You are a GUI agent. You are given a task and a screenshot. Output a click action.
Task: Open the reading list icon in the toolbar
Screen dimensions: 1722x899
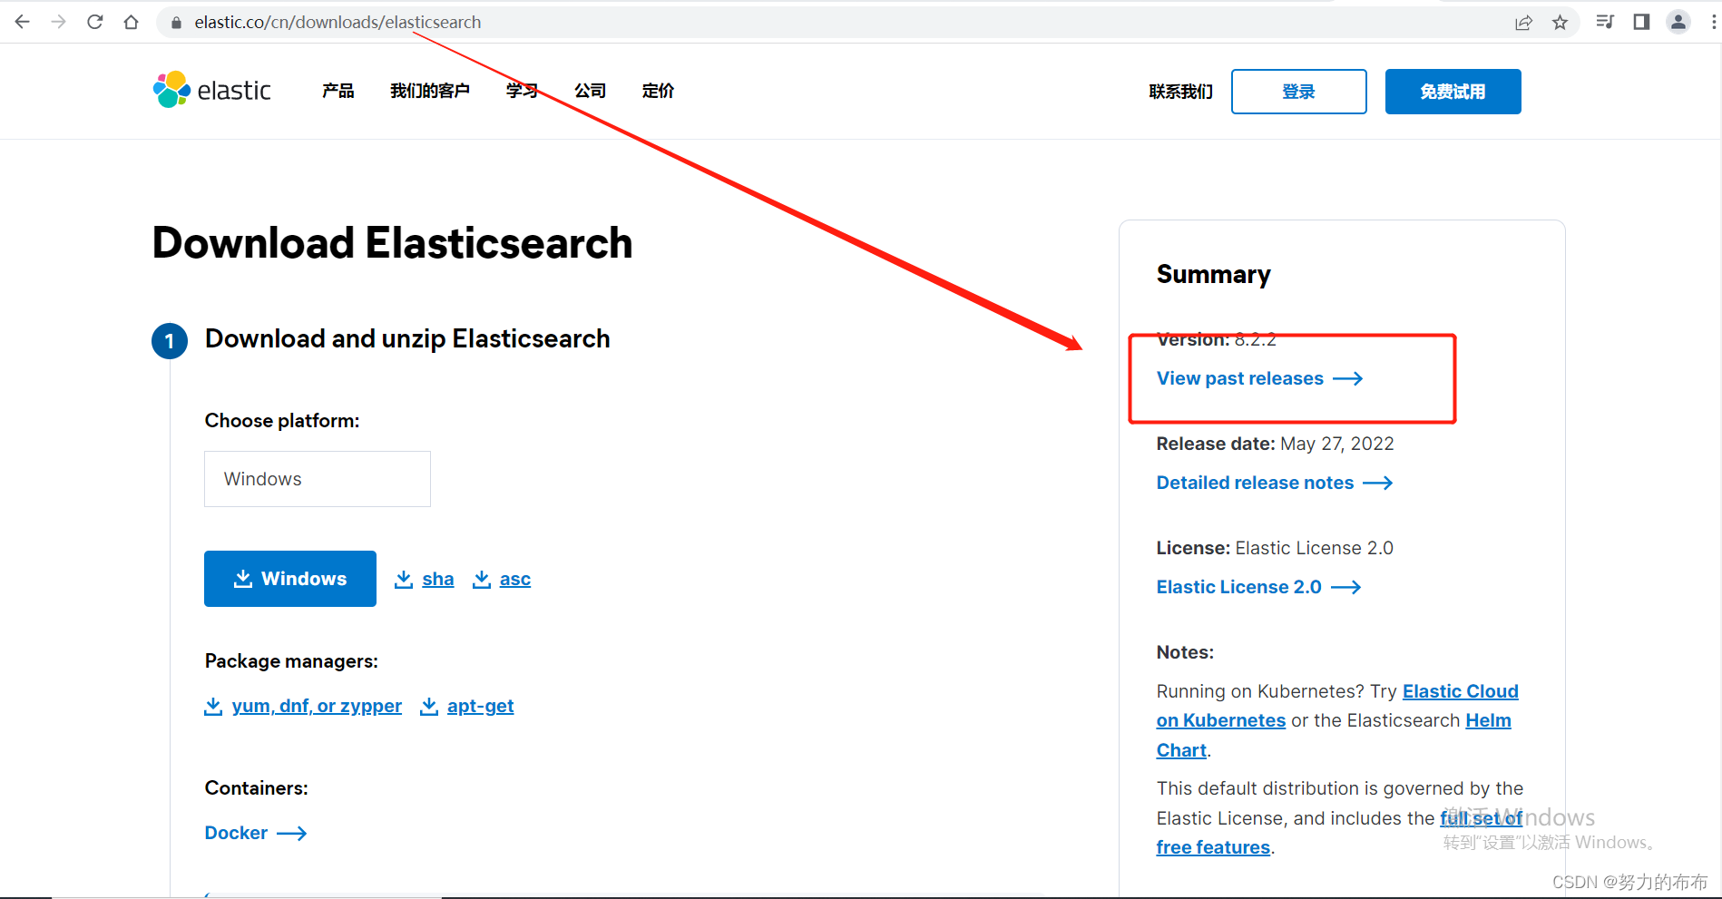pos(1605,22)
